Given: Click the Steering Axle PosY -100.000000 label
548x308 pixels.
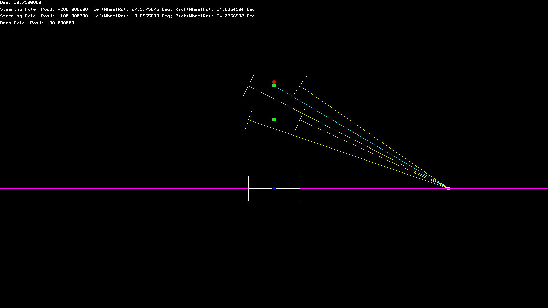Looking at the screenshot, I should coord(44,16).
